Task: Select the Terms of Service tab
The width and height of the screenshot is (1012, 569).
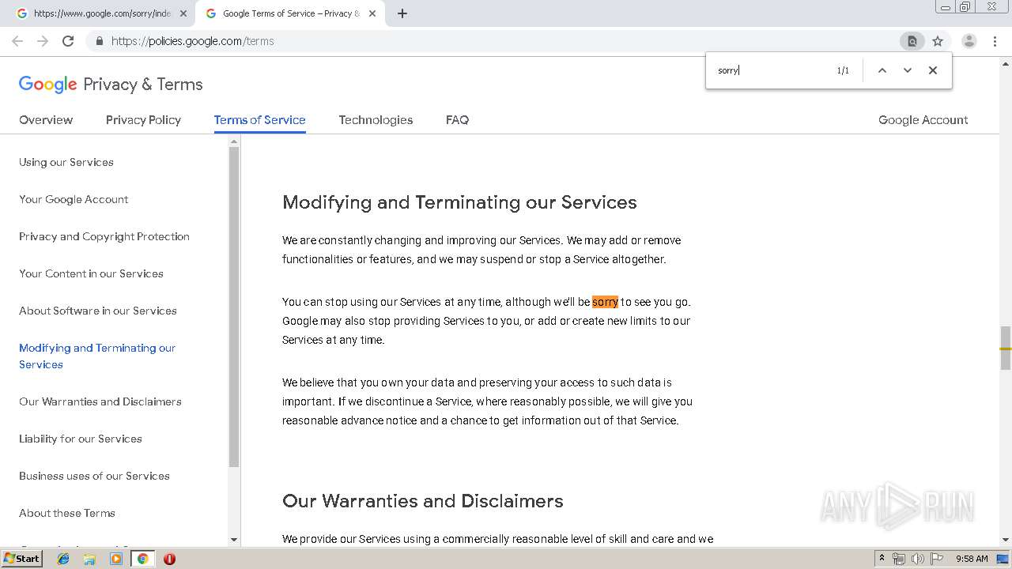Action: (259, 120)
